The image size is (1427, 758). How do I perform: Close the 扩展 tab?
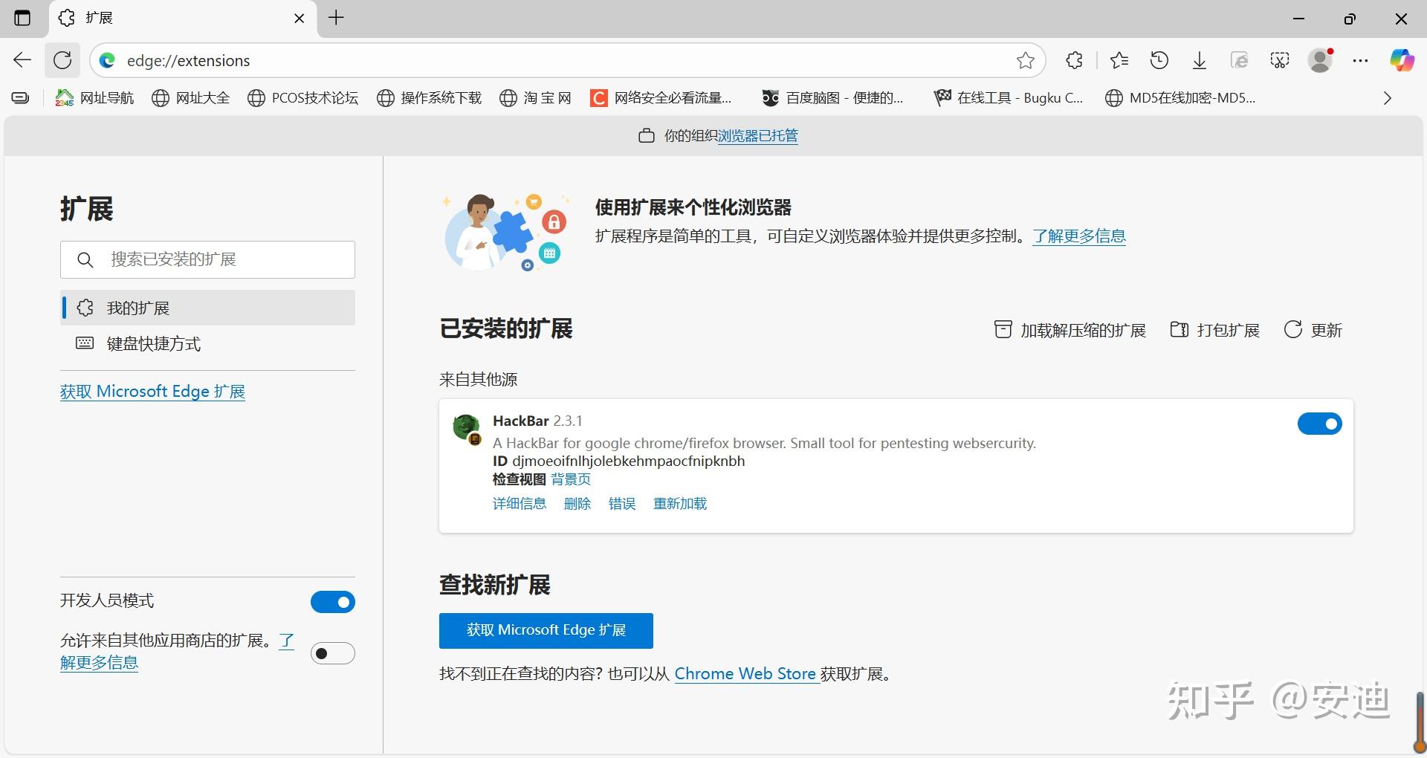point(300,18)
